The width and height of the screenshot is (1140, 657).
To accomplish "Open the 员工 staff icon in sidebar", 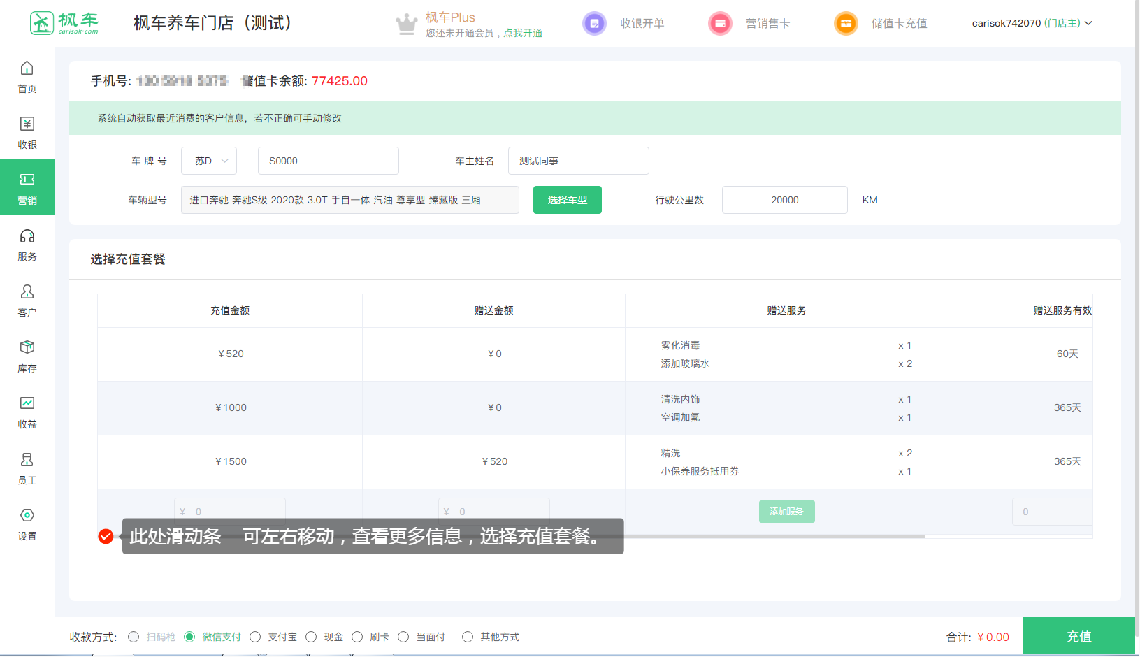I will (27, 460).
